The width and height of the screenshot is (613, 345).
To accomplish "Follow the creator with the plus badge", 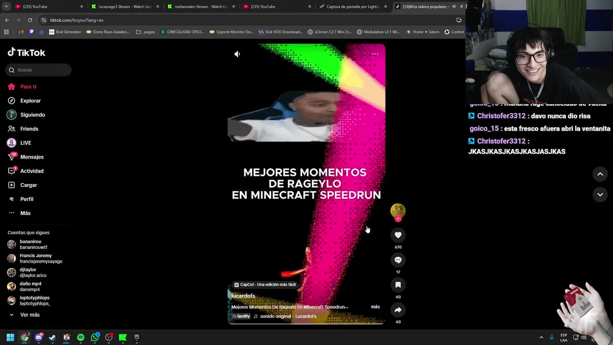I will tap(398, 218).
